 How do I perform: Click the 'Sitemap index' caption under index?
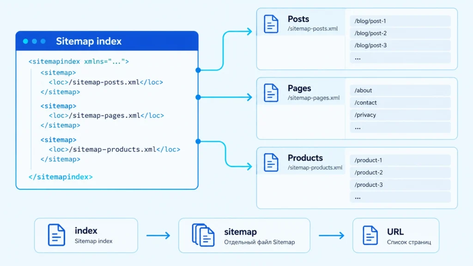[93, 241]
